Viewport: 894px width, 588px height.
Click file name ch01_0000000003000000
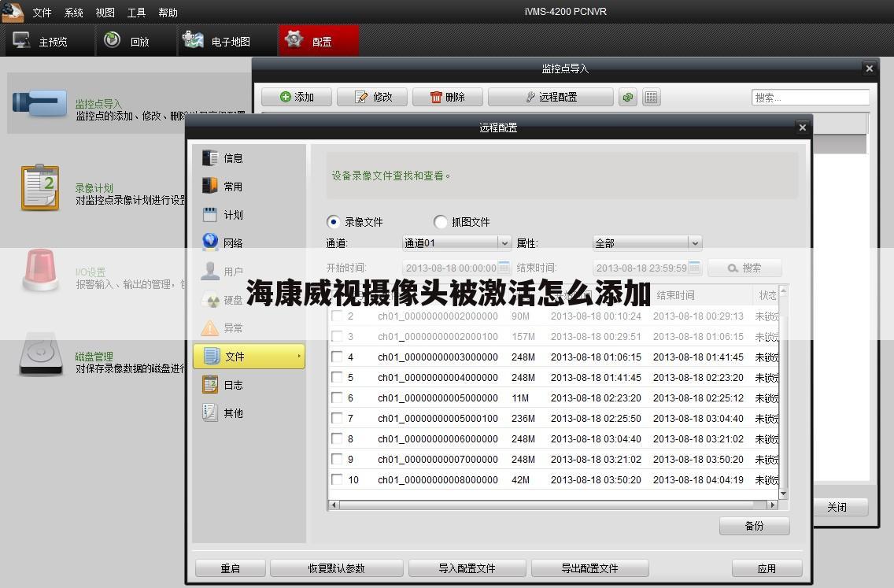[x=438, y=357]
